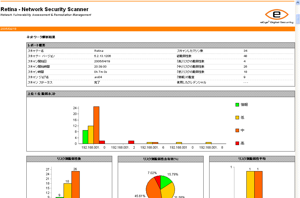Screen dimensions: 300x198
Task: Click the eEye Digital Security logo
Action: point(277,16)
